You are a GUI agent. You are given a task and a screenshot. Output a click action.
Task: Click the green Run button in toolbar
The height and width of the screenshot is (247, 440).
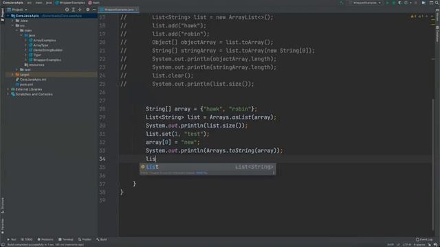coord(388,3)
